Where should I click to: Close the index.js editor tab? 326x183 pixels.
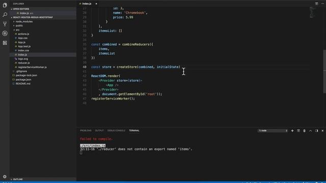[x=96, y=4]
